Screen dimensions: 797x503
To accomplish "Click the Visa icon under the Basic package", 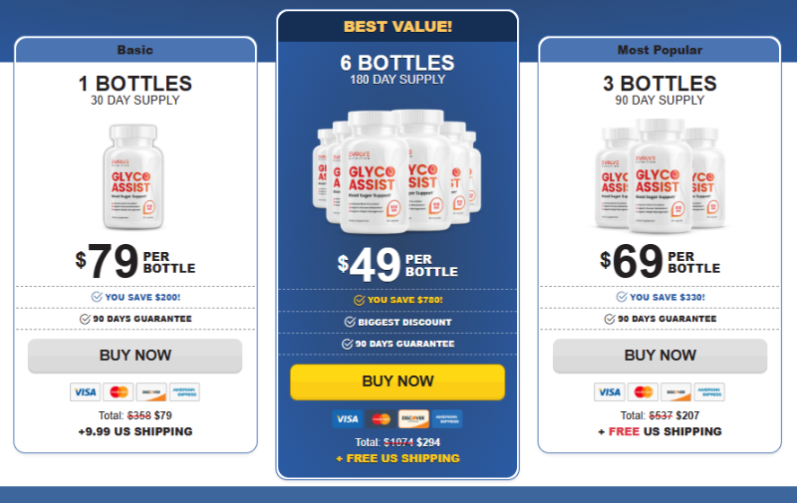I will 85,392.
